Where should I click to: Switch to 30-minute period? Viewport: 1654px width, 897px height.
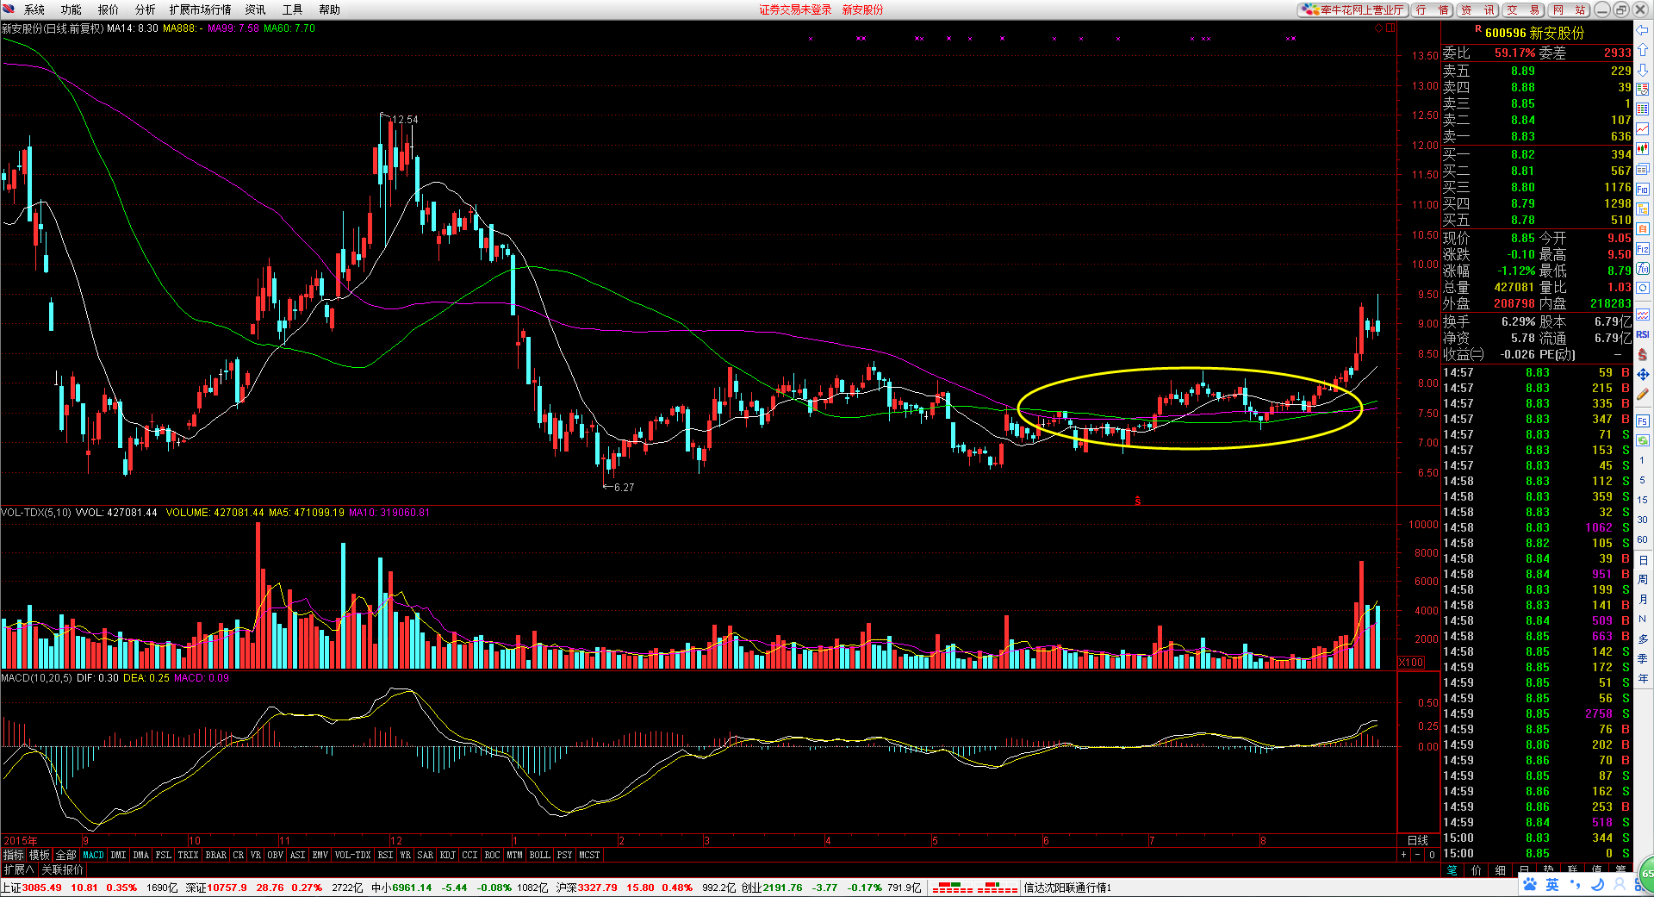click(1643, 520)
